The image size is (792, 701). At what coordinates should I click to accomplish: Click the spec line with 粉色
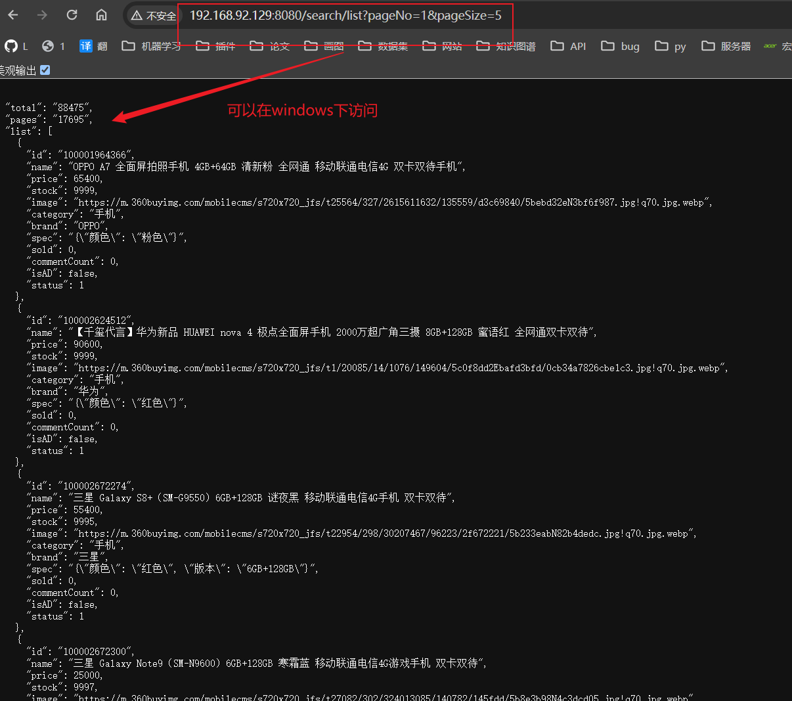pos(106,238)
